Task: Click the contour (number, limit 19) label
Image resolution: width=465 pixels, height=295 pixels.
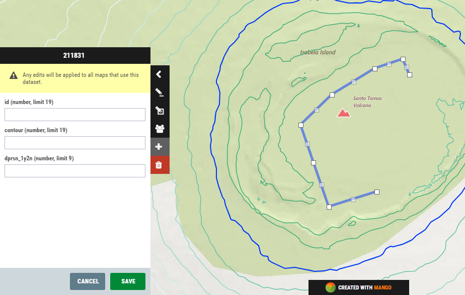Action: pos(36,130)
